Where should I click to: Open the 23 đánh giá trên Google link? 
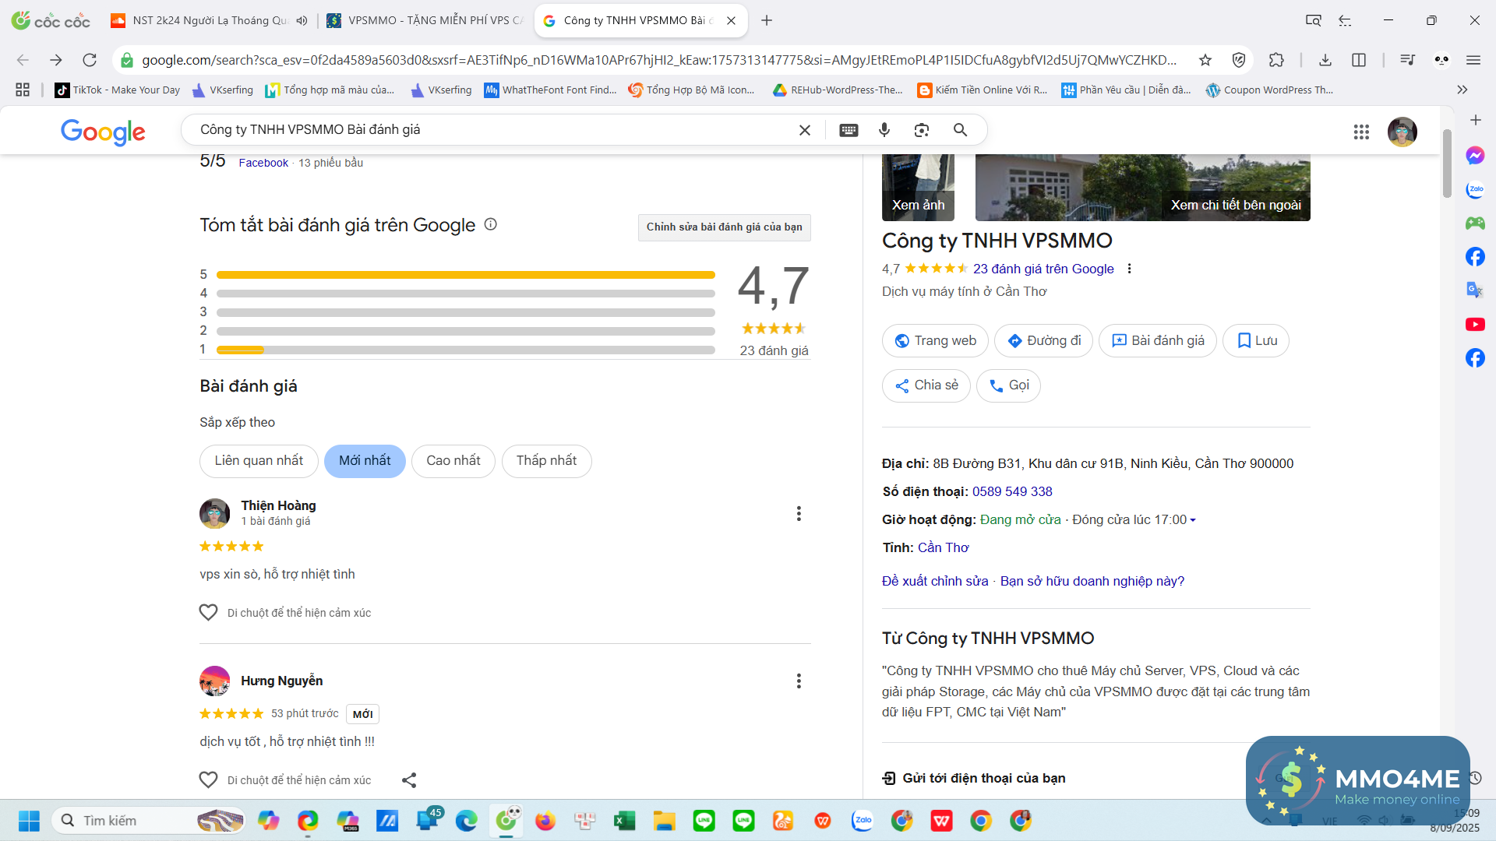coord(1043,269)
